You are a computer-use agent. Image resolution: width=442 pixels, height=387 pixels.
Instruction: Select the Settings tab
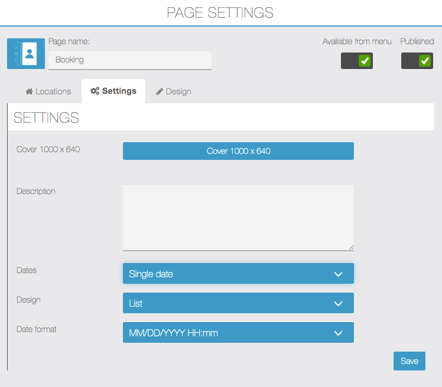tap(113, 91)
